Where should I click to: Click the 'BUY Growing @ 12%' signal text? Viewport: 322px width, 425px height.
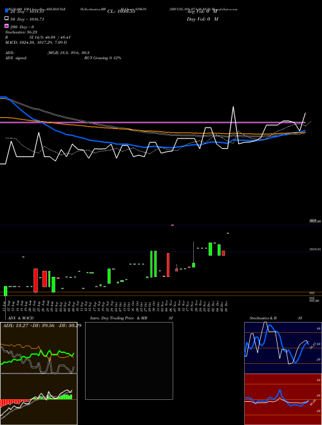pyautogui.click(x=102, y=58)
